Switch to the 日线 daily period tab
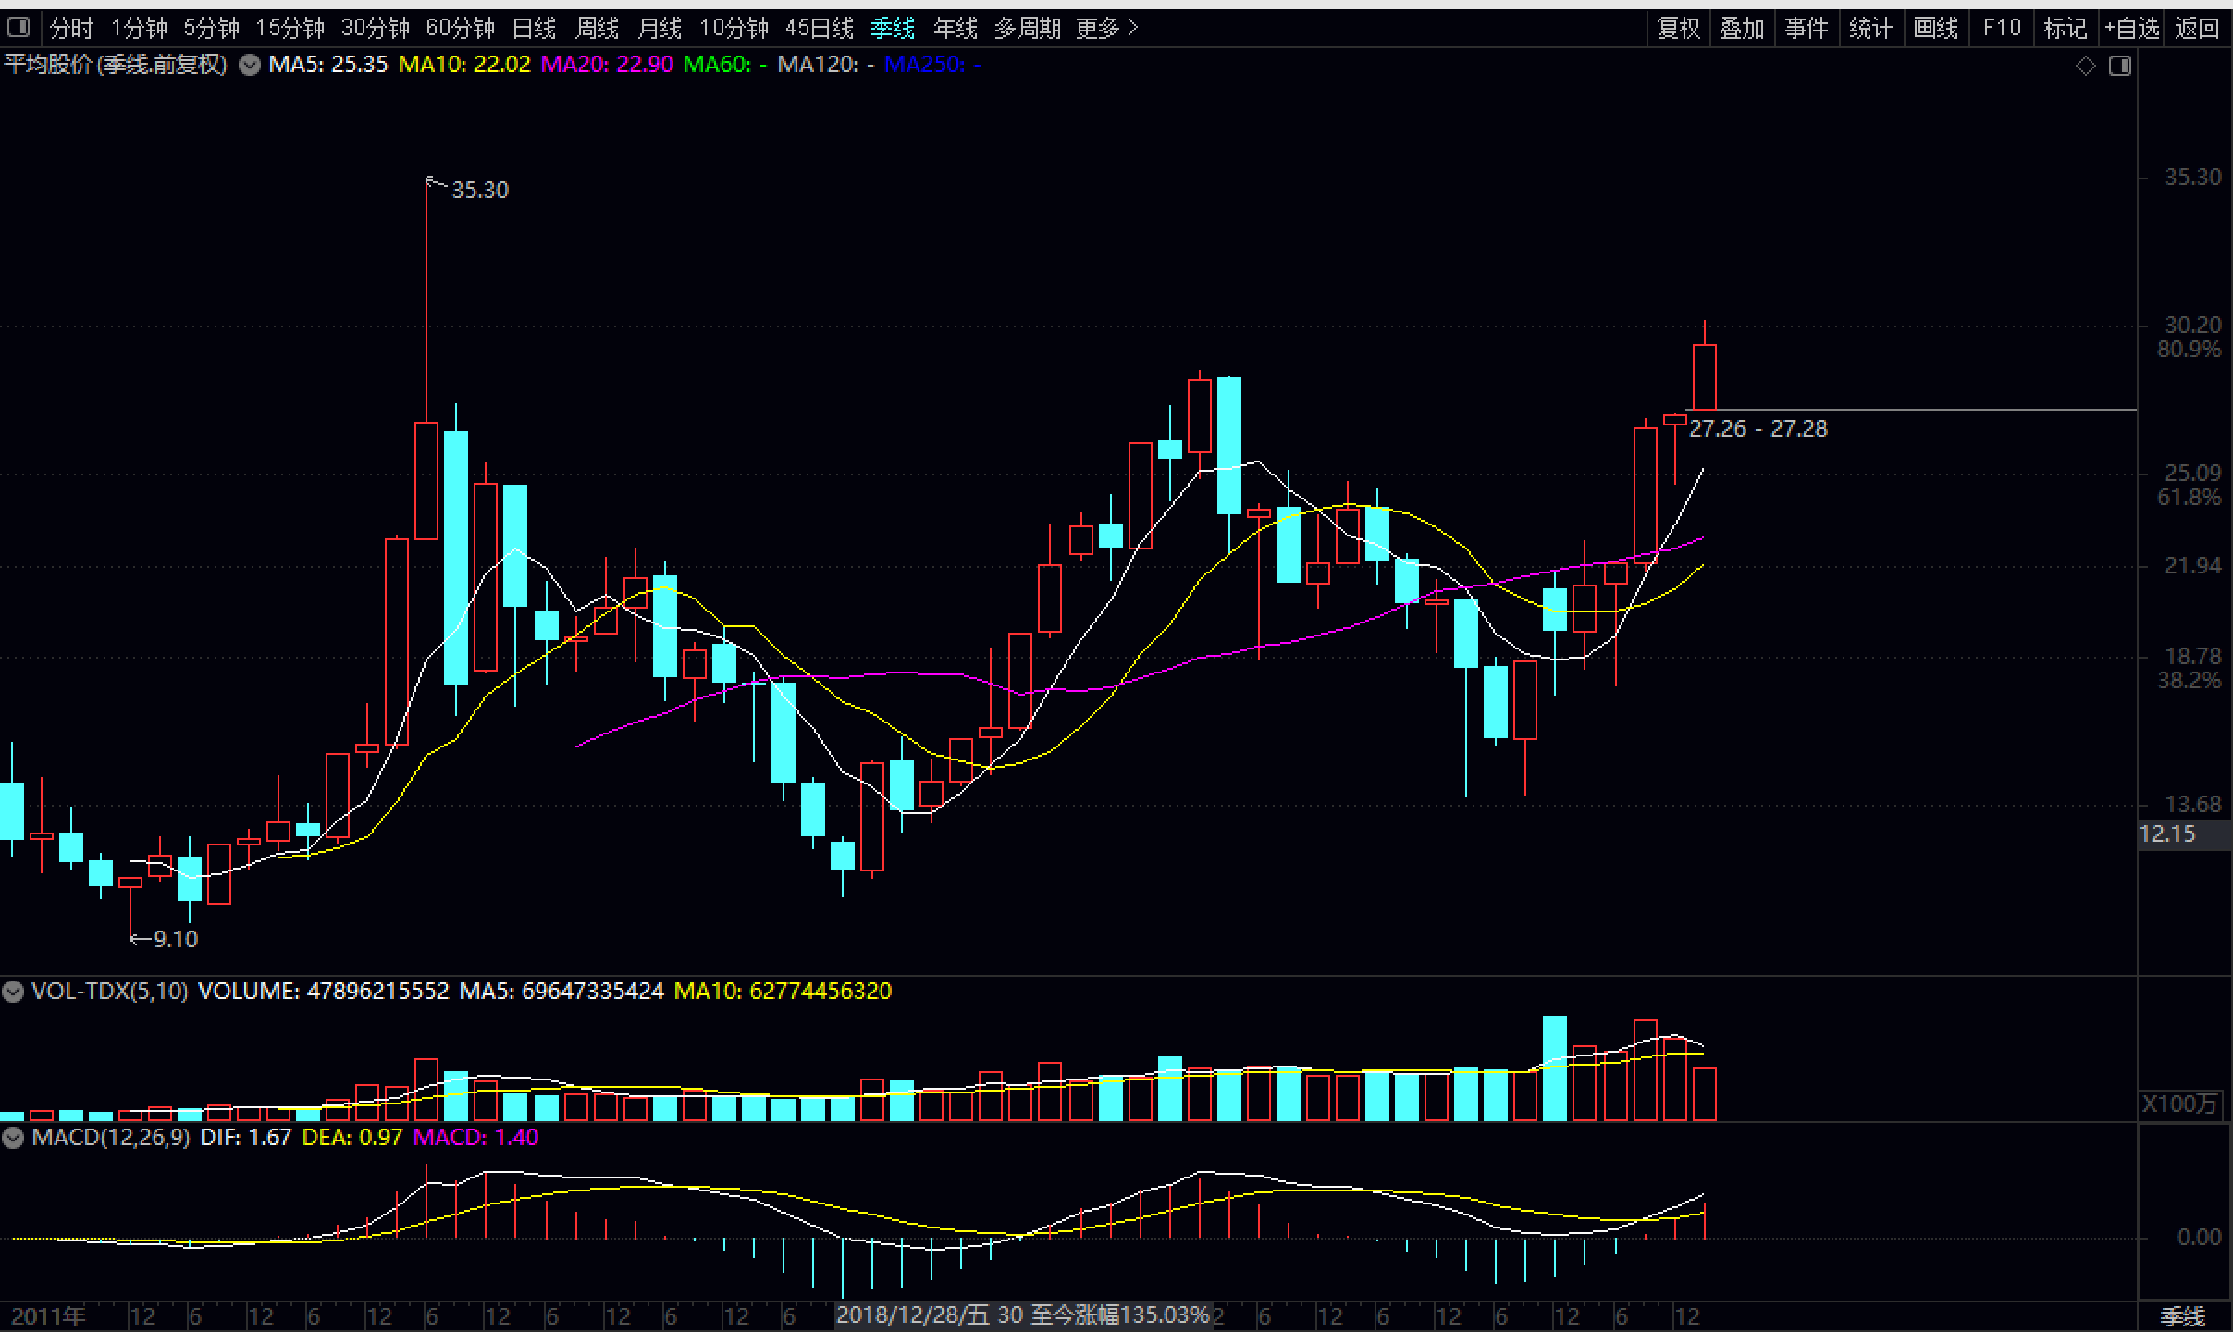 click(534, 28)
